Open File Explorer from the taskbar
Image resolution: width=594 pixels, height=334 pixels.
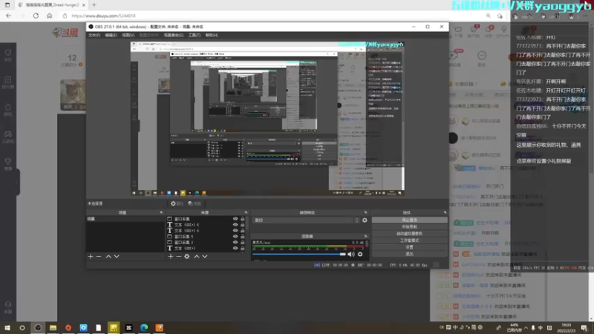53,327
